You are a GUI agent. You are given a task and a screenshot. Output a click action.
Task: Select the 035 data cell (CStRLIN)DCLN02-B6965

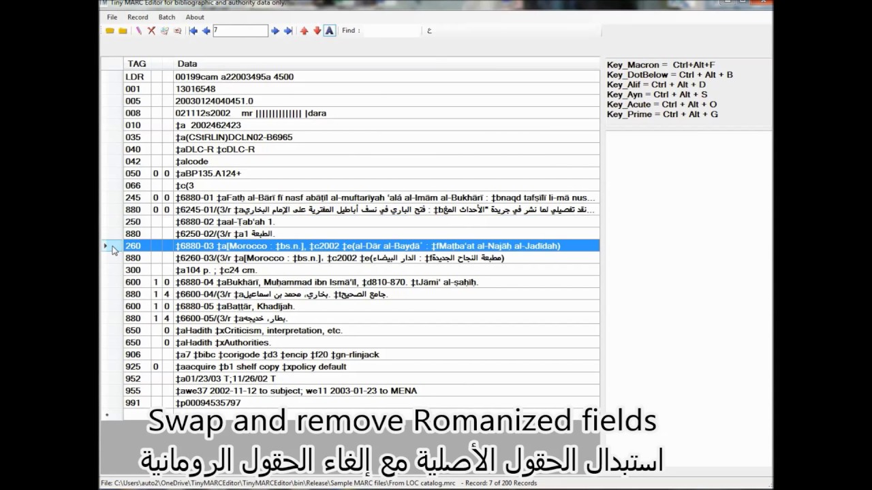[x=386, y=137]
